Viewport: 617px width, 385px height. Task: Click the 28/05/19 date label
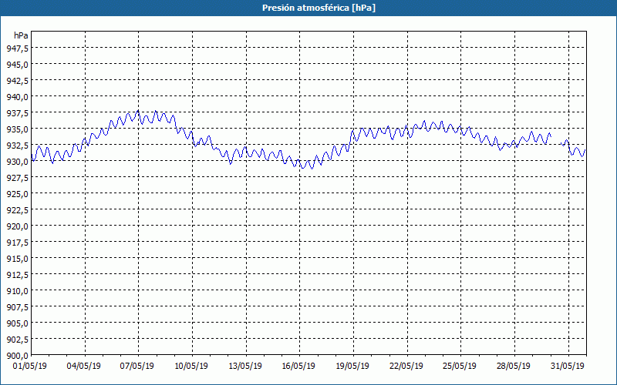pyautogui.click(x=514, y=367)
